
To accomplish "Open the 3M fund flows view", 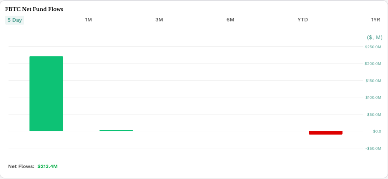I will 159,20.
